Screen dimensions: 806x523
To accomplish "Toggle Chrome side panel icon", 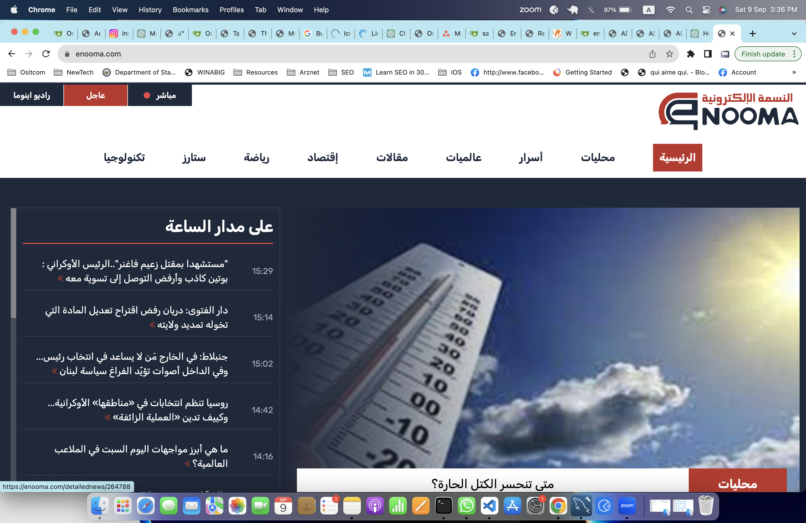I will [707, 54].
